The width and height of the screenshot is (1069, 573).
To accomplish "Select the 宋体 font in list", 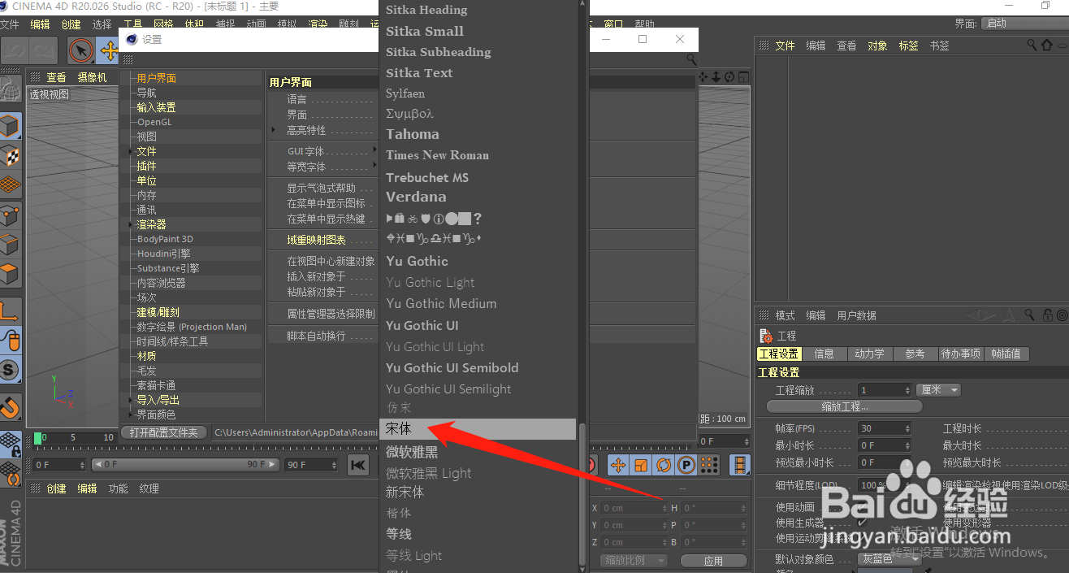I will tap(478, 429).
